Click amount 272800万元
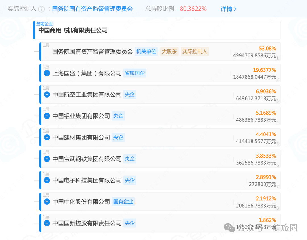This screenshot has height=240, width=307. point(263,184)
